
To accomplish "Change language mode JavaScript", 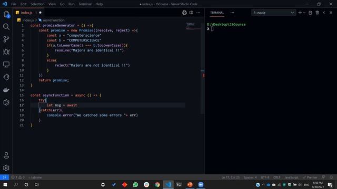I will 291,177.
